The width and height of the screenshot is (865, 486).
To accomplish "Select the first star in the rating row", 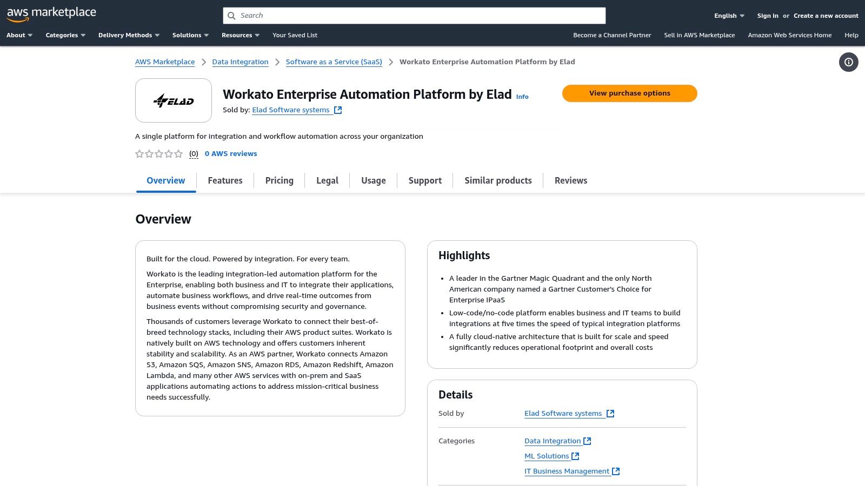I will pos(139,154).
